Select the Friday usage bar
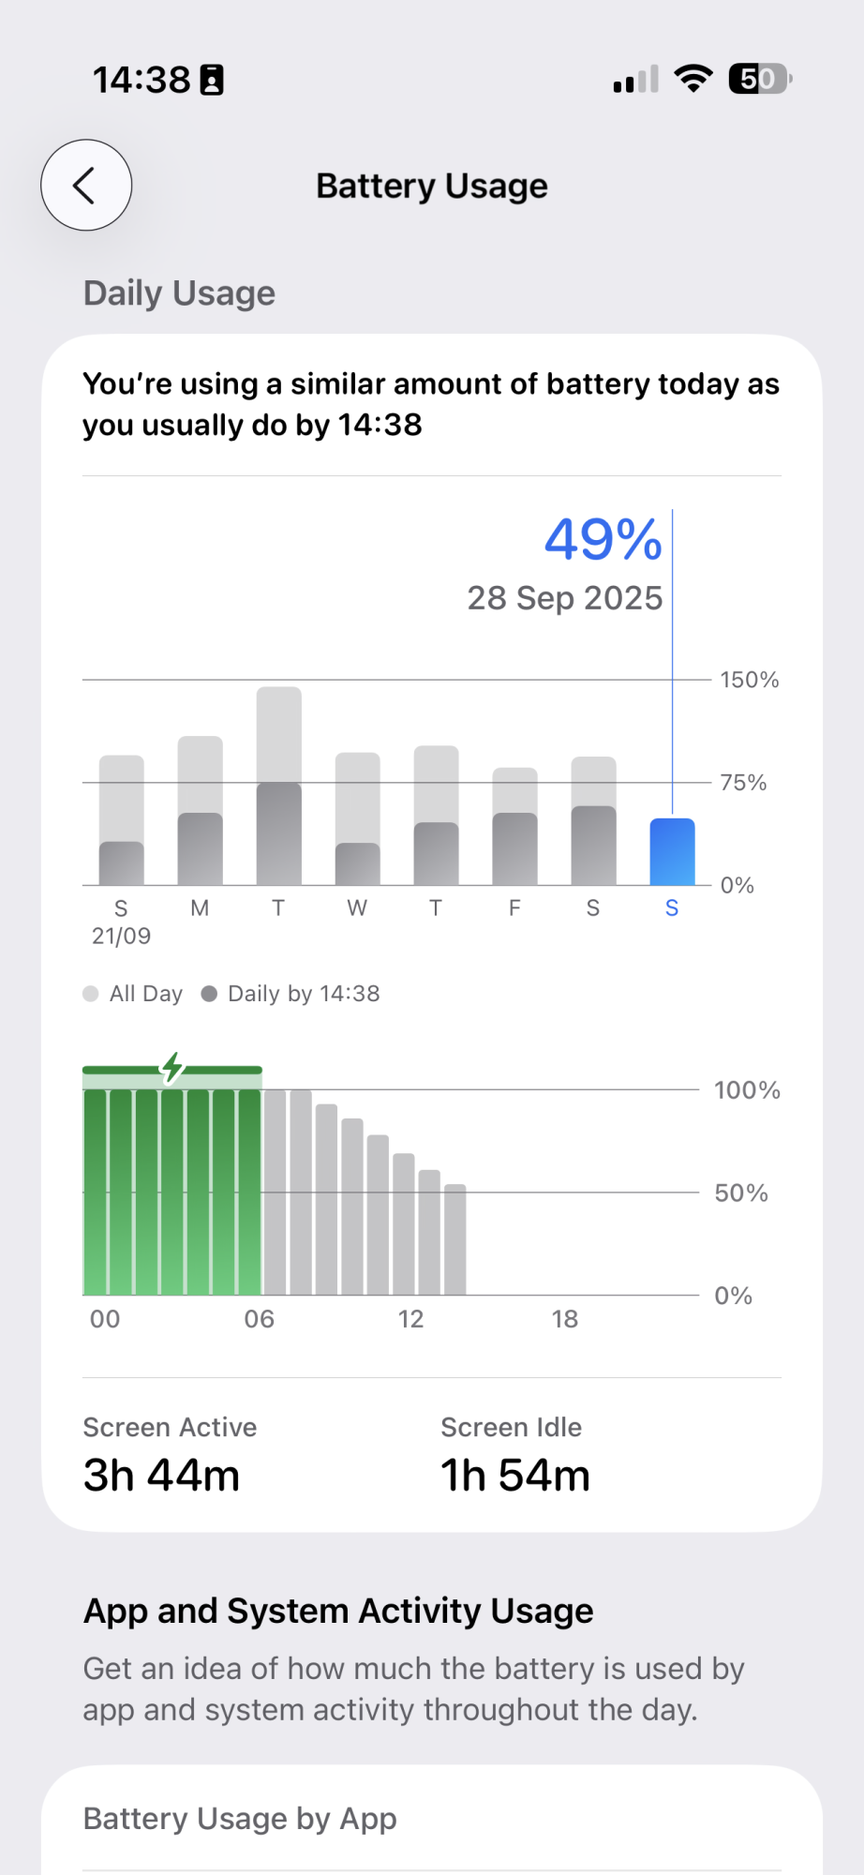The width and height of the screenshot is (864, 1875). [515, 826]
